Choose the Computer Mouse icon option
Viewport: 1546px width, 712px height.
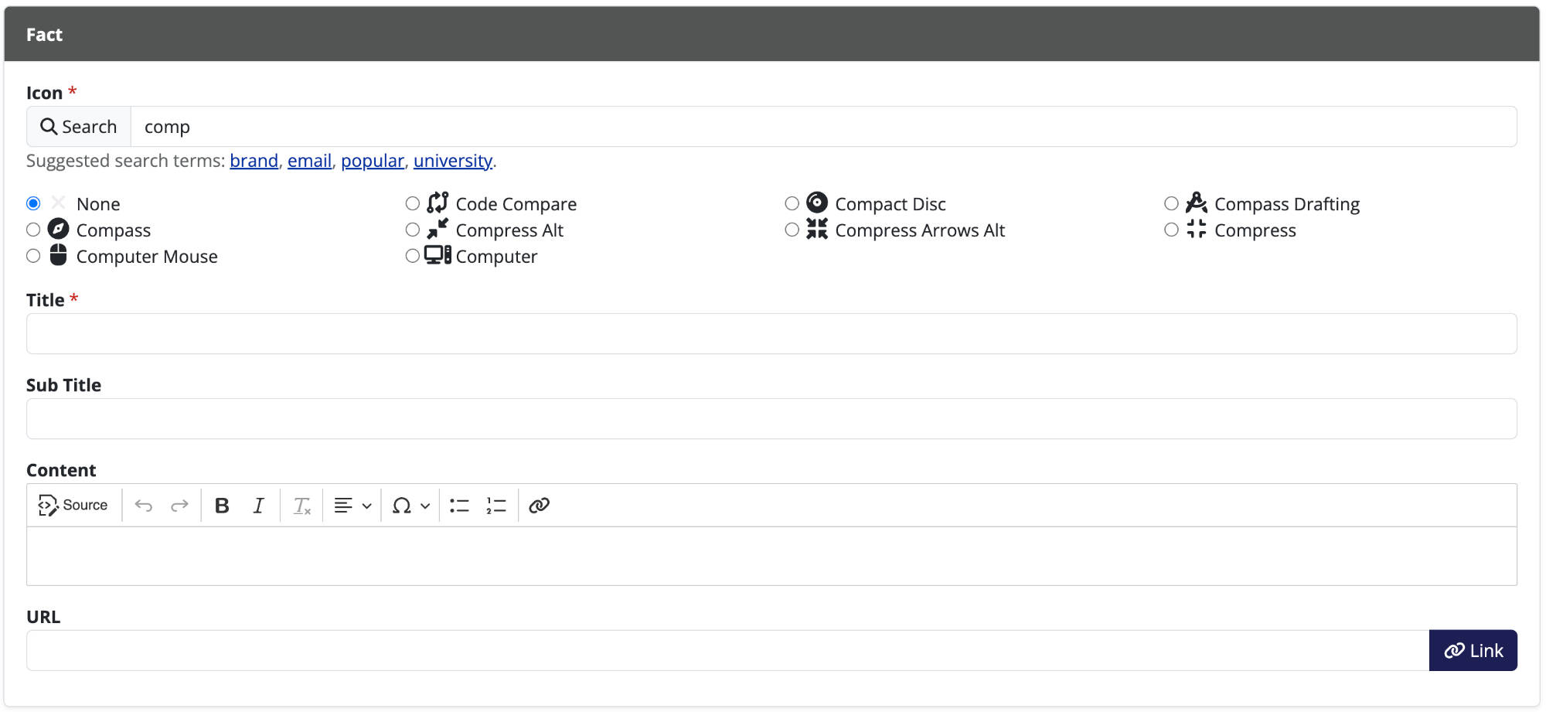tap(33, 256)
